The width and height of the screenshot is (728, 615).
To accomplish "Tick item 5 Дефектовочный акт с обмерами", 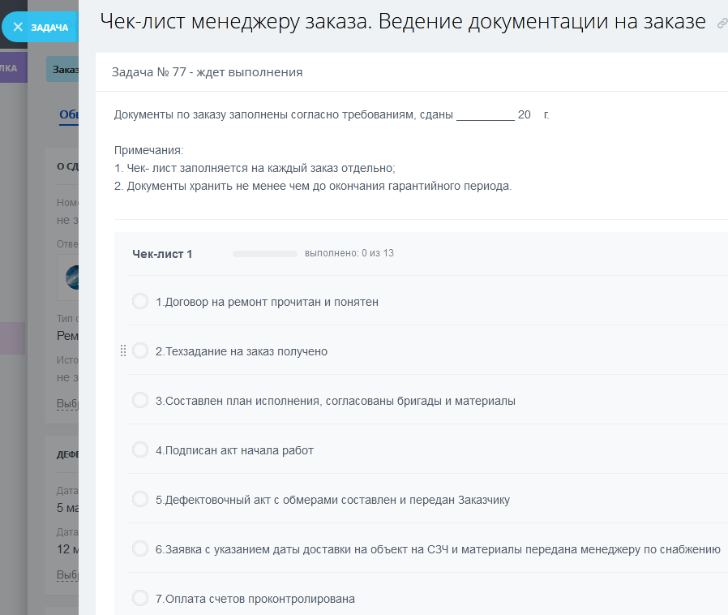I will tap(140, 499).
